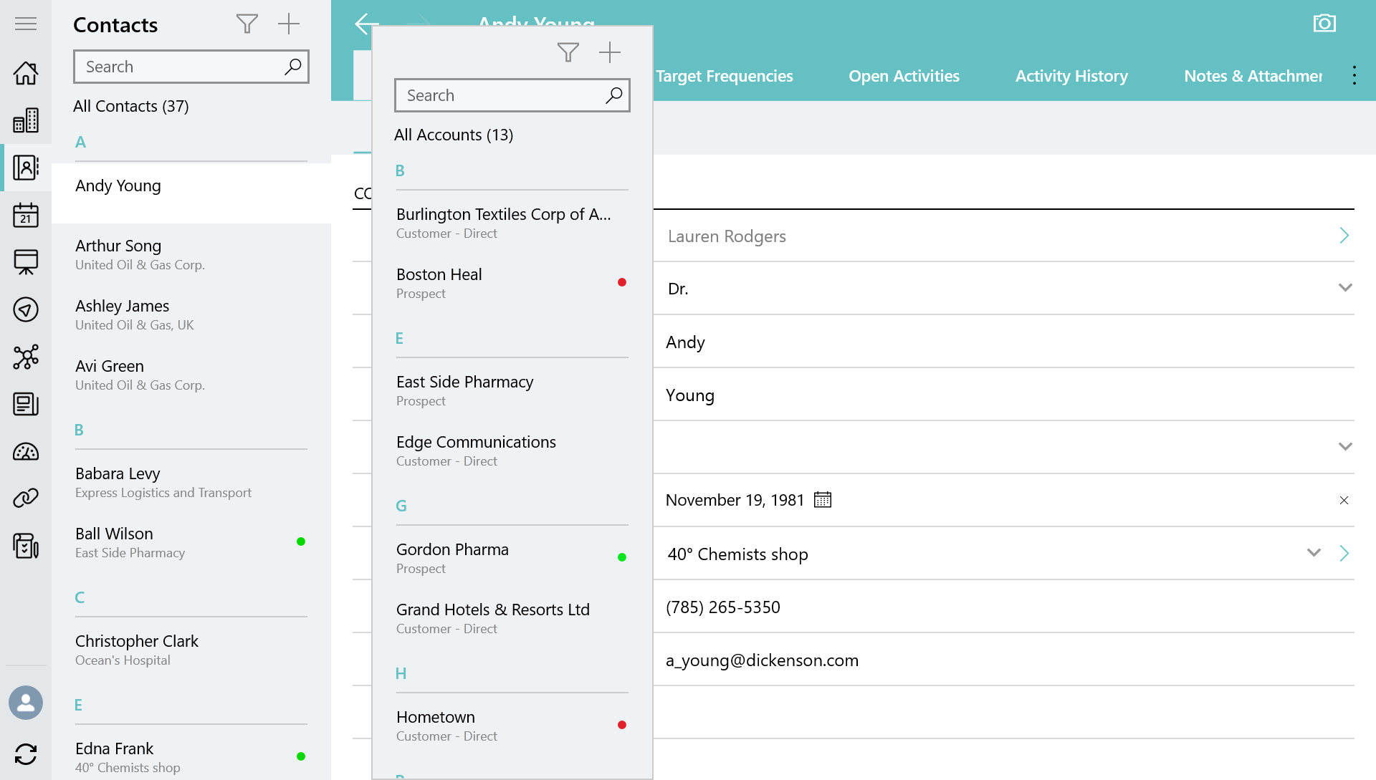Open the more options vertical dots
Viewport: 1376px width, 780px height.
point(1354,76)
